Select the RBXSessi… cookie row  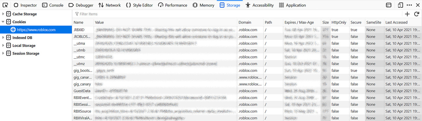pos(247,105)
